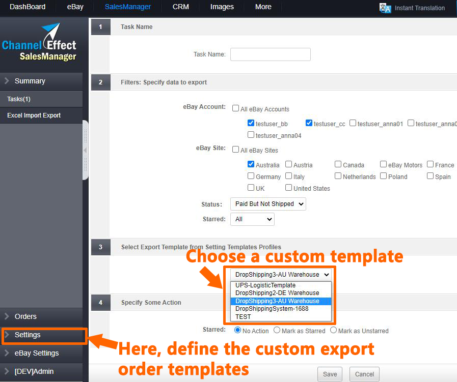
Task: Choose DropShipping3-AU Warehouse in the open list
Action: (x=281, y=301)
